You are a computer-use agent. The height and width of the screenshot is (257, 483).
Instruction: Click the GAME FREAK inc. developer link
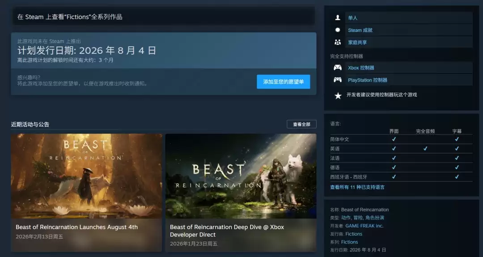pos(364,226)
